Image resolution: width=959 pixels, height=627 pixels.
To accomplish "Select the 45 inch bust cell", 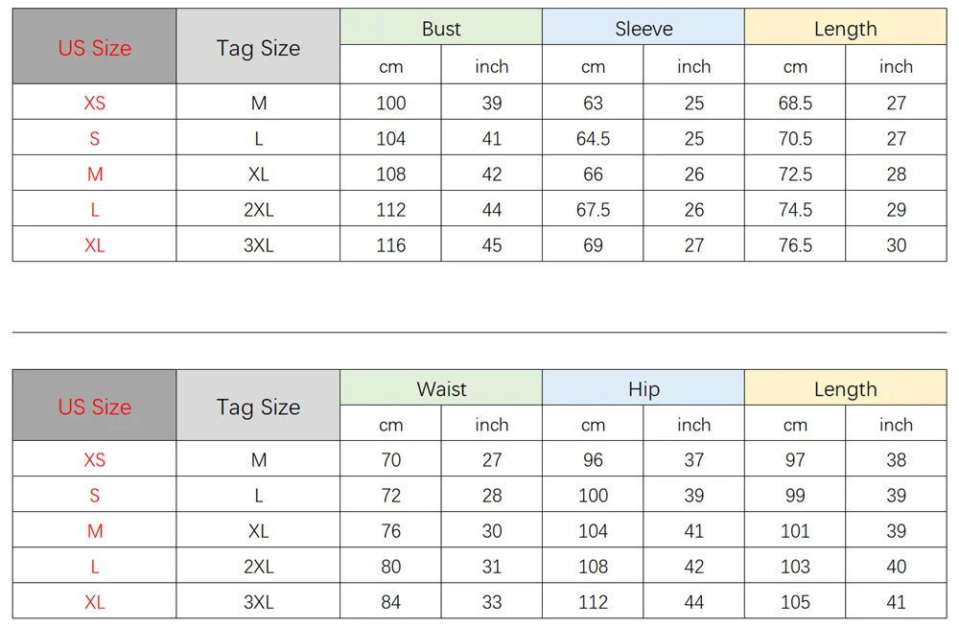I will (492, 245).
